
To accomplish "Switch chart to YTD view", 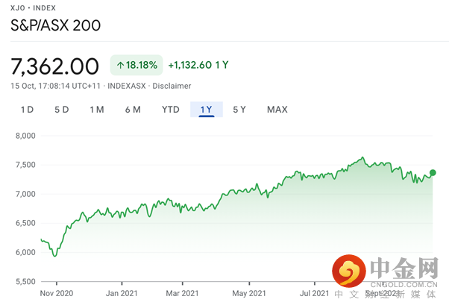I will point(171,110).
